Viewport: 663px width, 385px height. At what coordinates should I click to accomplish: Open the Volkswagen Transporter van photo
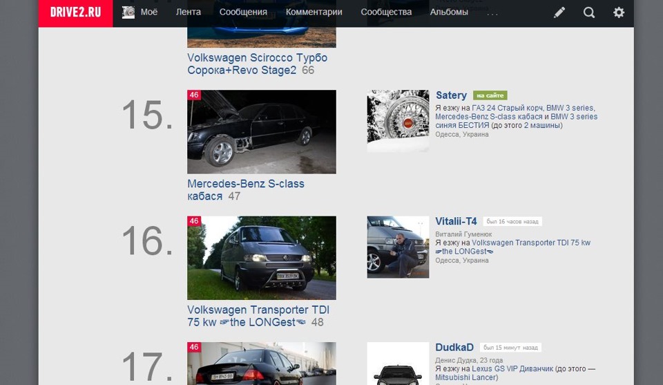point(262,258)
